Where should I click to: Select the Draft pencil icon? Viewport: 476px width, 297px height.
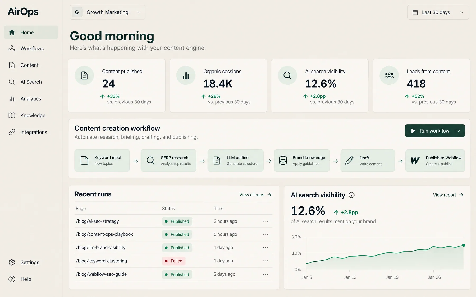(349, 161)
